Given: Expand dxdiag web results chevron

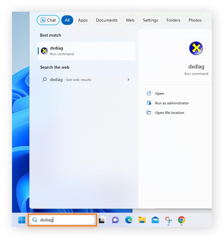Looking at the screenshot, I should (128, 79).
